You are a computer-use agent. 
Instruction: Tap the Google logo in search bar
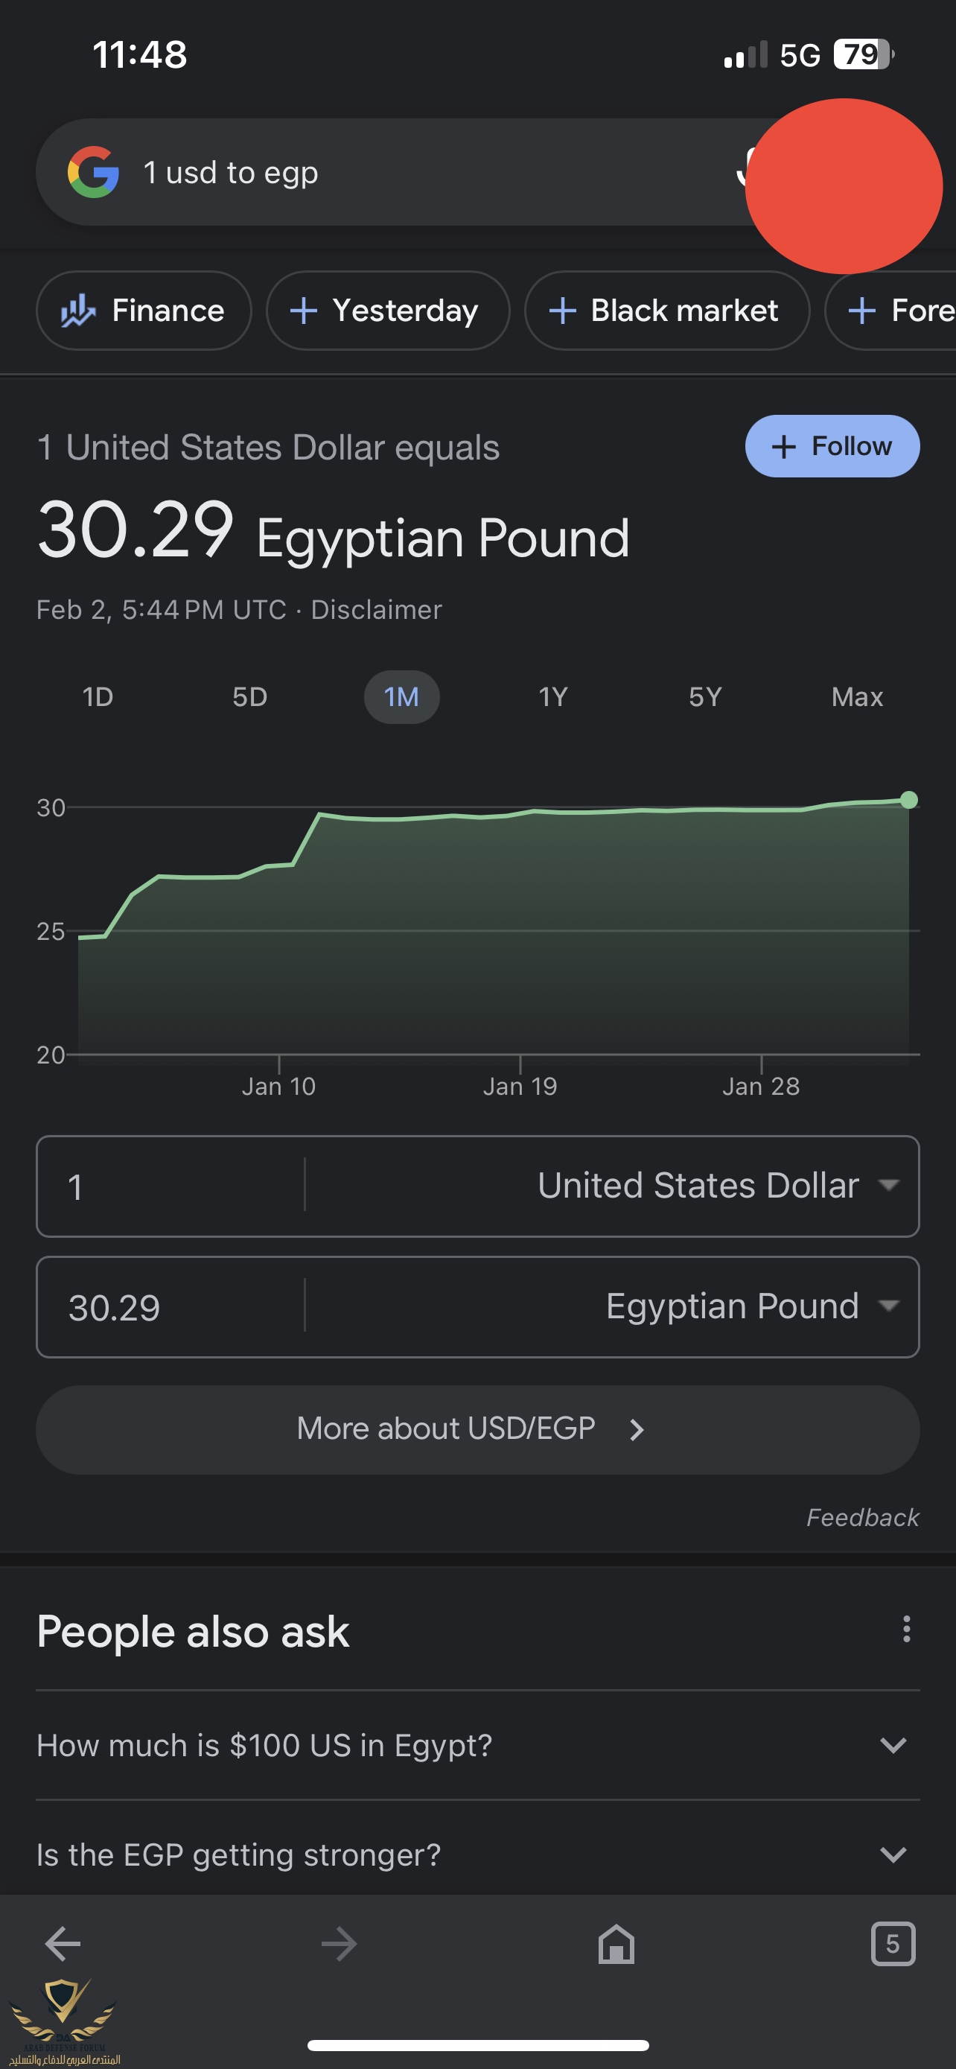[93, 172]
